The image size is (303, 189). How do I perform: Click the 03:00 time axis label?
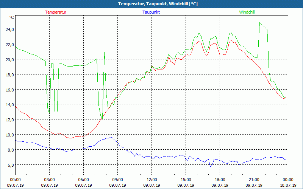[49, 180]
